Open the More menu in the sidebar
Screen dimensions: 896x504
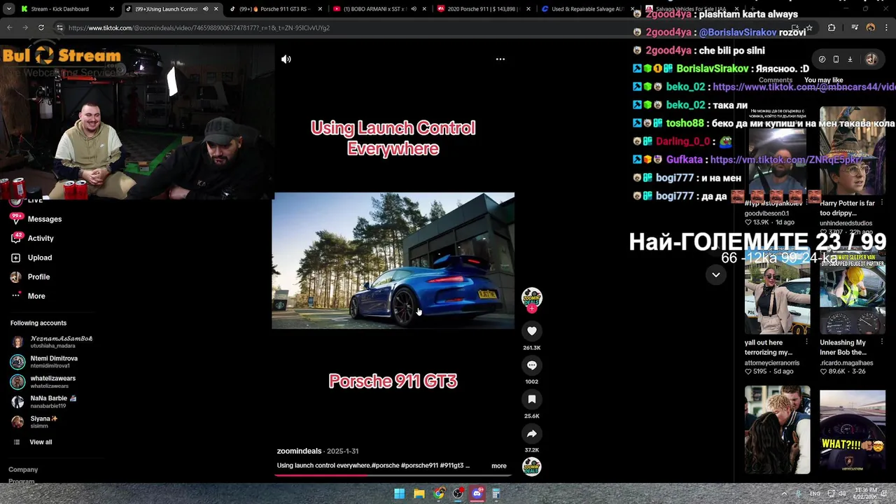pyautogui.click(x=36, y=296)
